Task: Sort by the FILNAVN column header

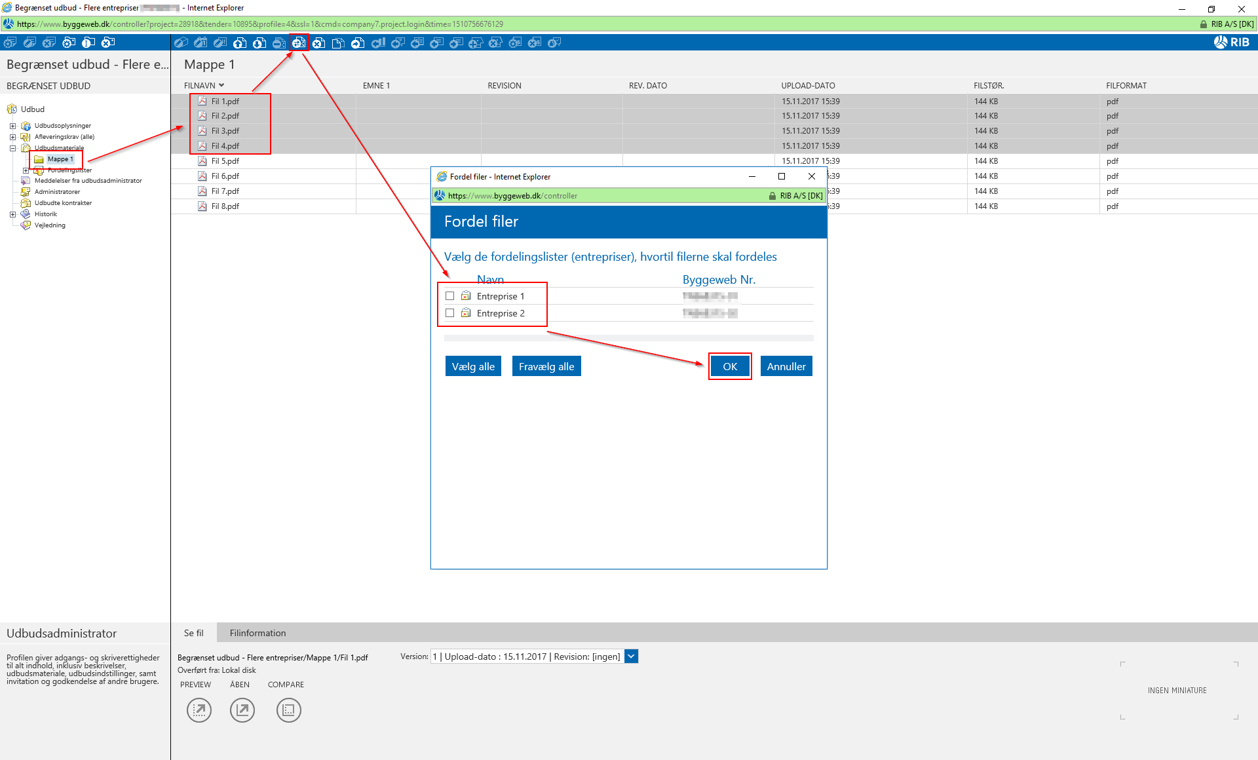Action: click(200, 86)
